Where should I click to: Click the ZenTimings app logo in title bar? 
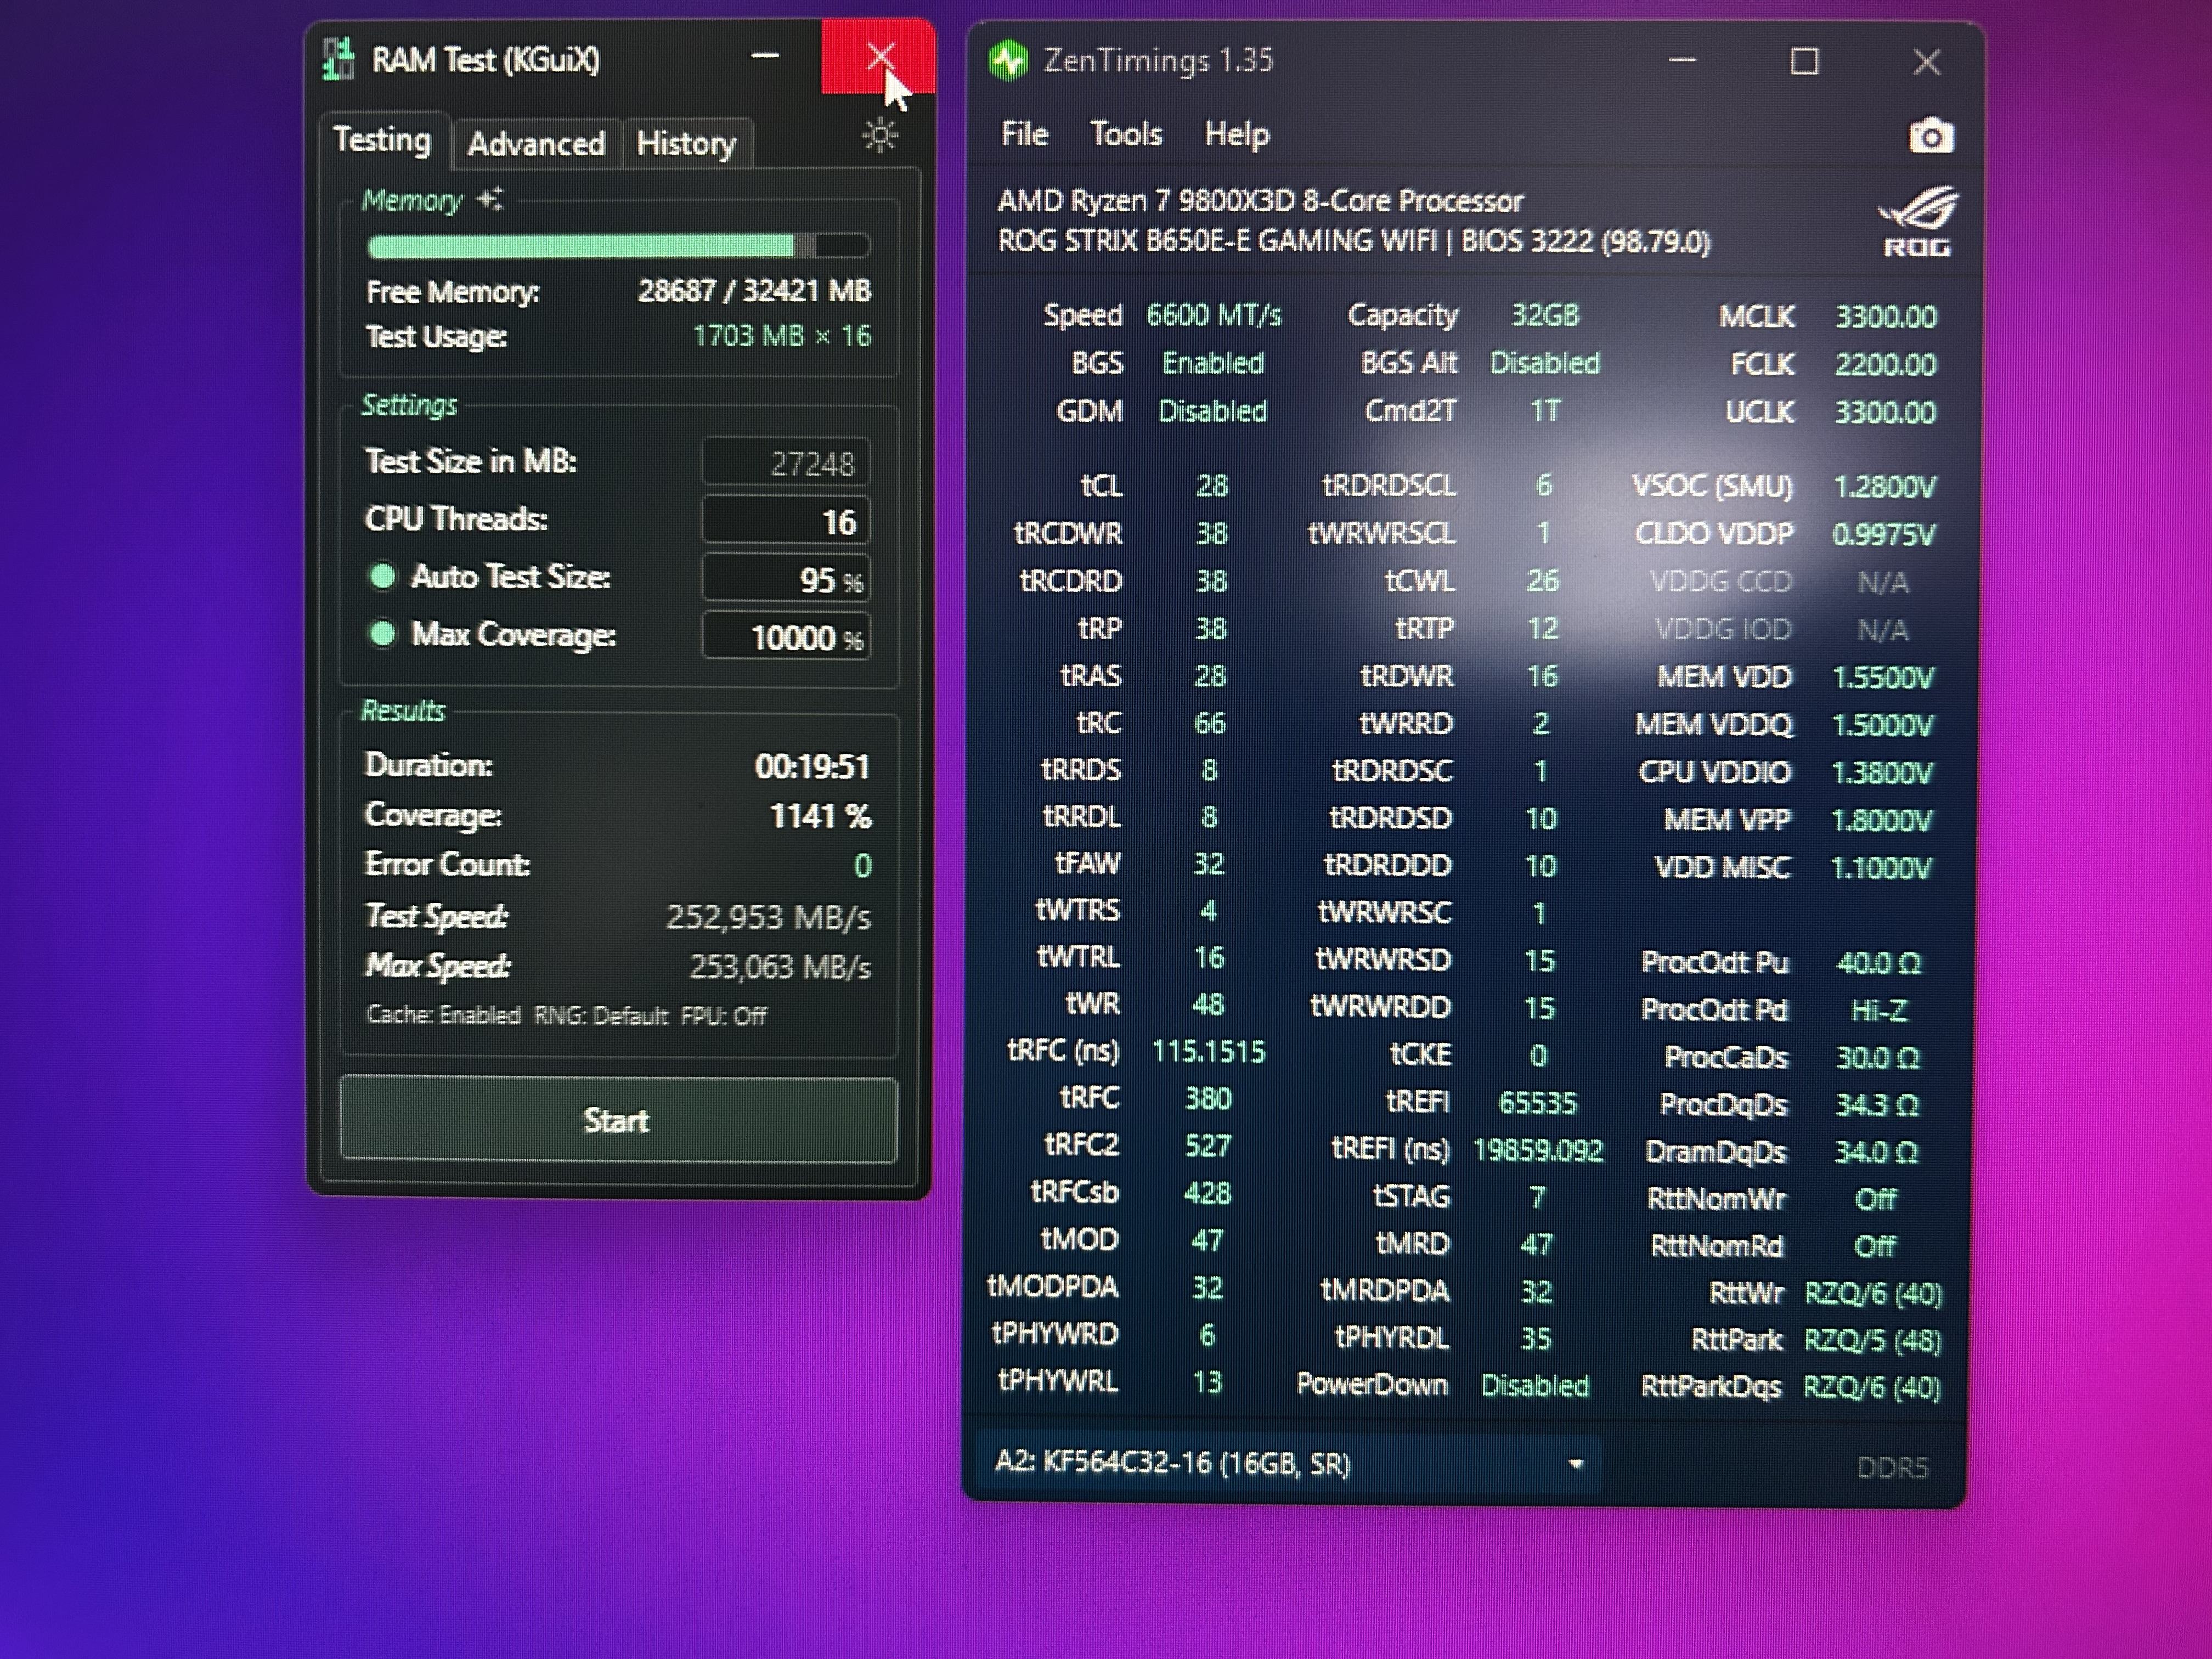[x=1008, y=61]
